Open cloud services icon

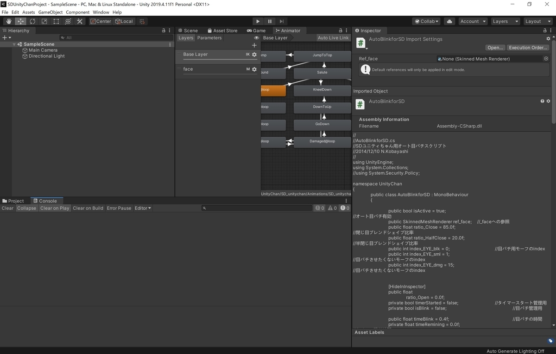pyautogui.click(x=449, y=21)
